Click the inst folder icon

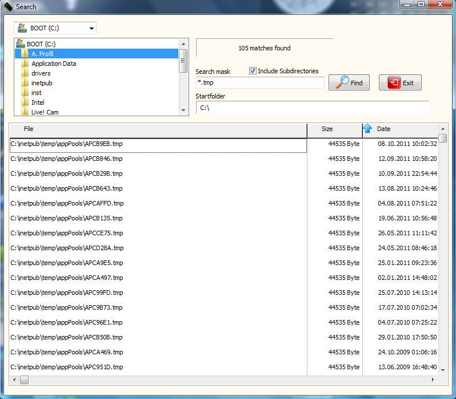(25, 93)
